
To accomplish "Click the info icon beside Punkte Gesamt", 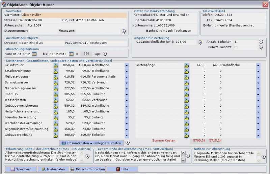I will (x=261, y=47).
